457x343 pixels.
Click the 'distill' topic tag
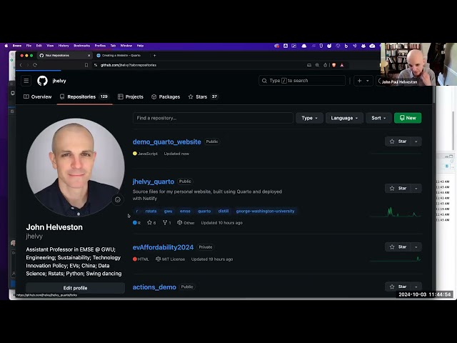tap(224, 212)
